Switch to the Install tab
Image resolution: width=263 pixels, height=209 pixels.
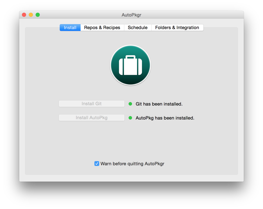(x=70, y=28)
